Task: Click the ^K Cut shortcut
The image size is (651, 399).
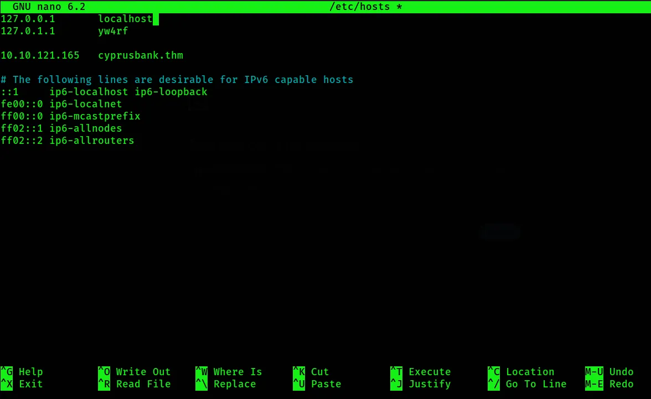Action: click(x=311, y=372)
